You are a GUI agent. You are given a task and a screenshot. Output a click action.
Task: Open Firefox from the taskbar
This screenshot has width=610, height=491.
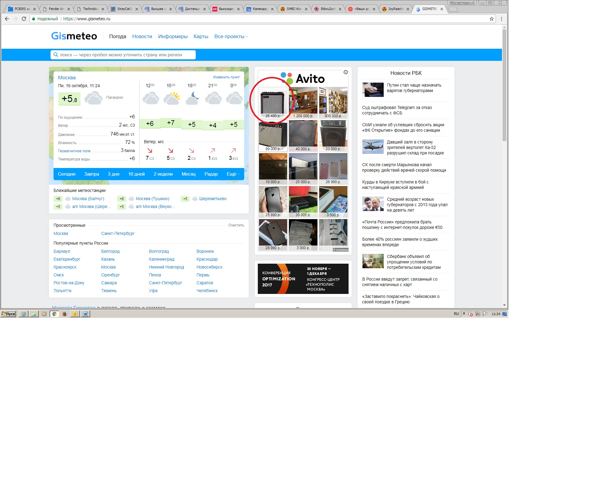pyautogui.click(x=64, y=314)
